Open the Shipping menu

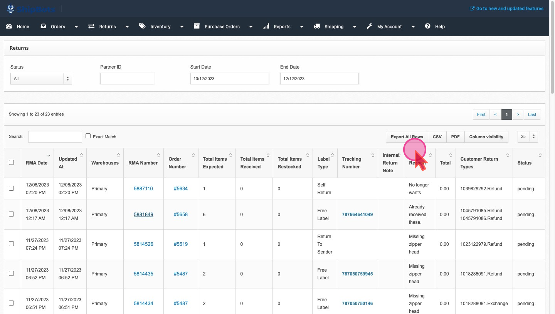334,27
